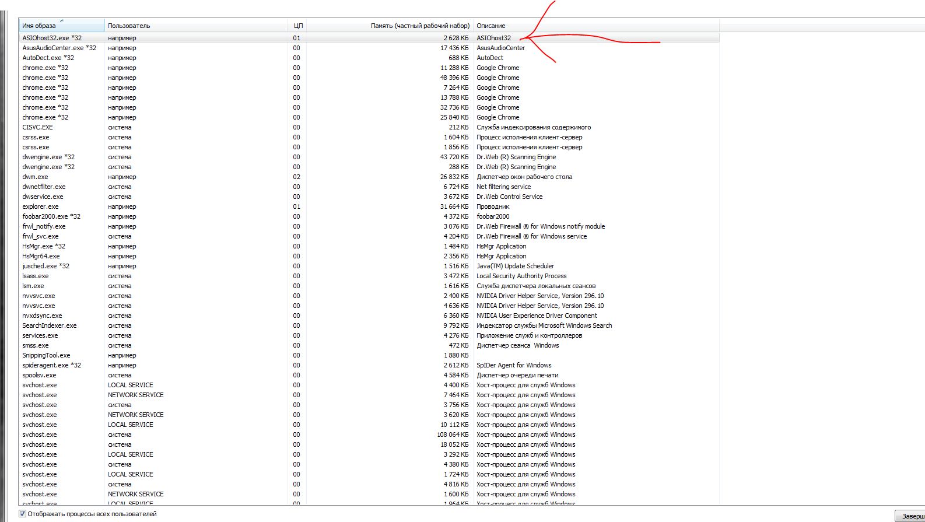Screen dimensions: 925x522
Task: Sort processes by ЦП column header
Action: click(297, 26)
